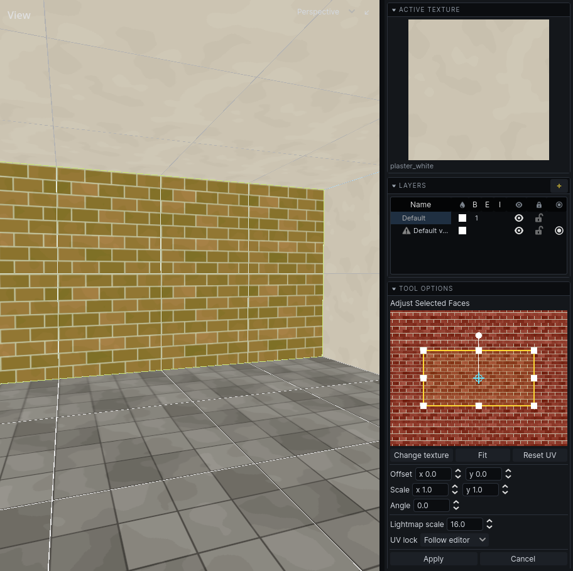Open the UV lock Follow editor dropdown

454,540
